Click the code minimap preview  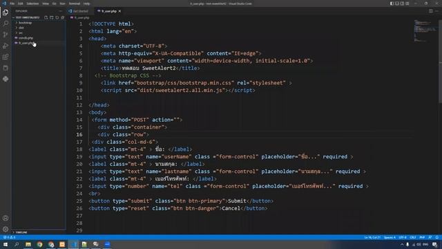[425, 31]
